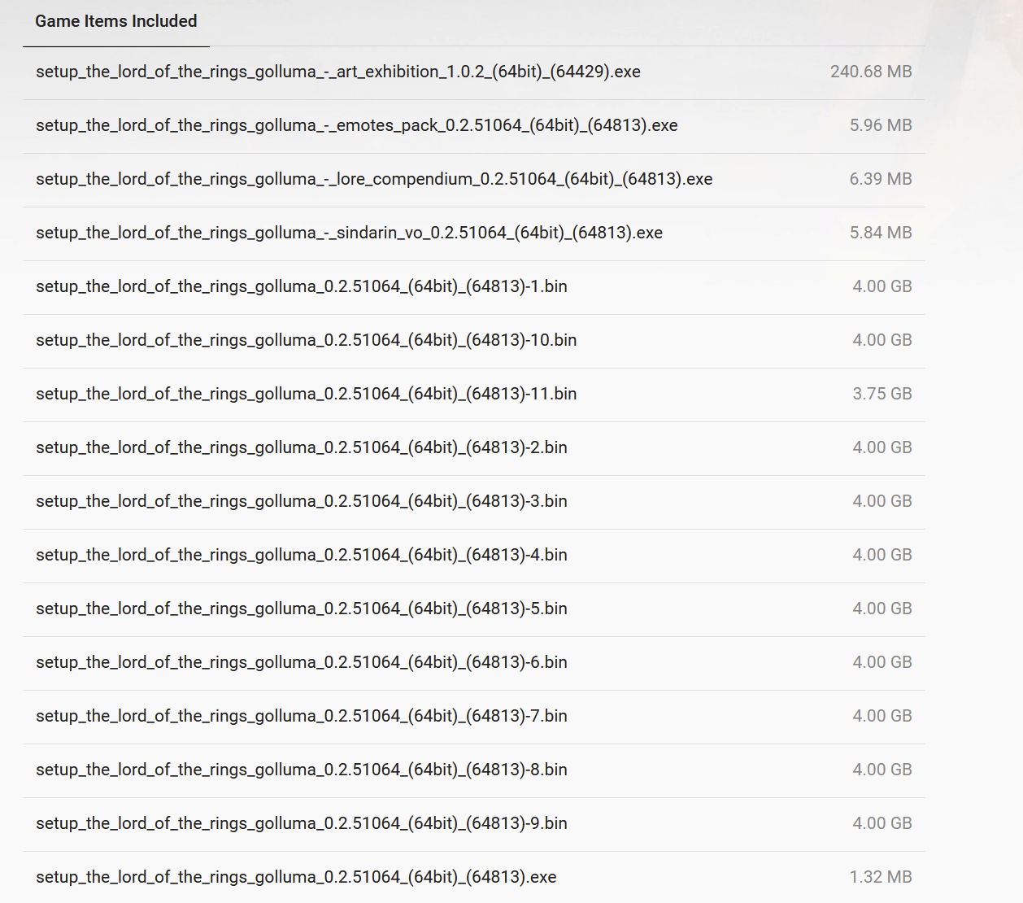1023x903 pixels.
Task: Click the (64813)-5.bin file name
Action: (x=302, y=609)
